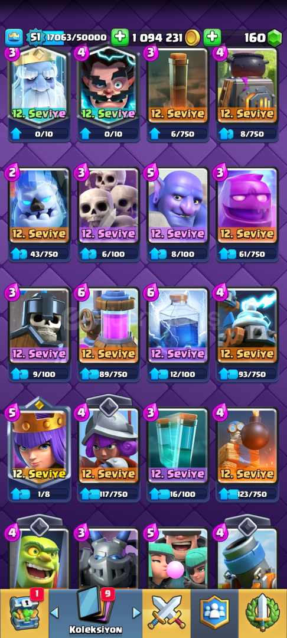
Task: Tap the green plus next to gems
Action: [x=212, y=37]
